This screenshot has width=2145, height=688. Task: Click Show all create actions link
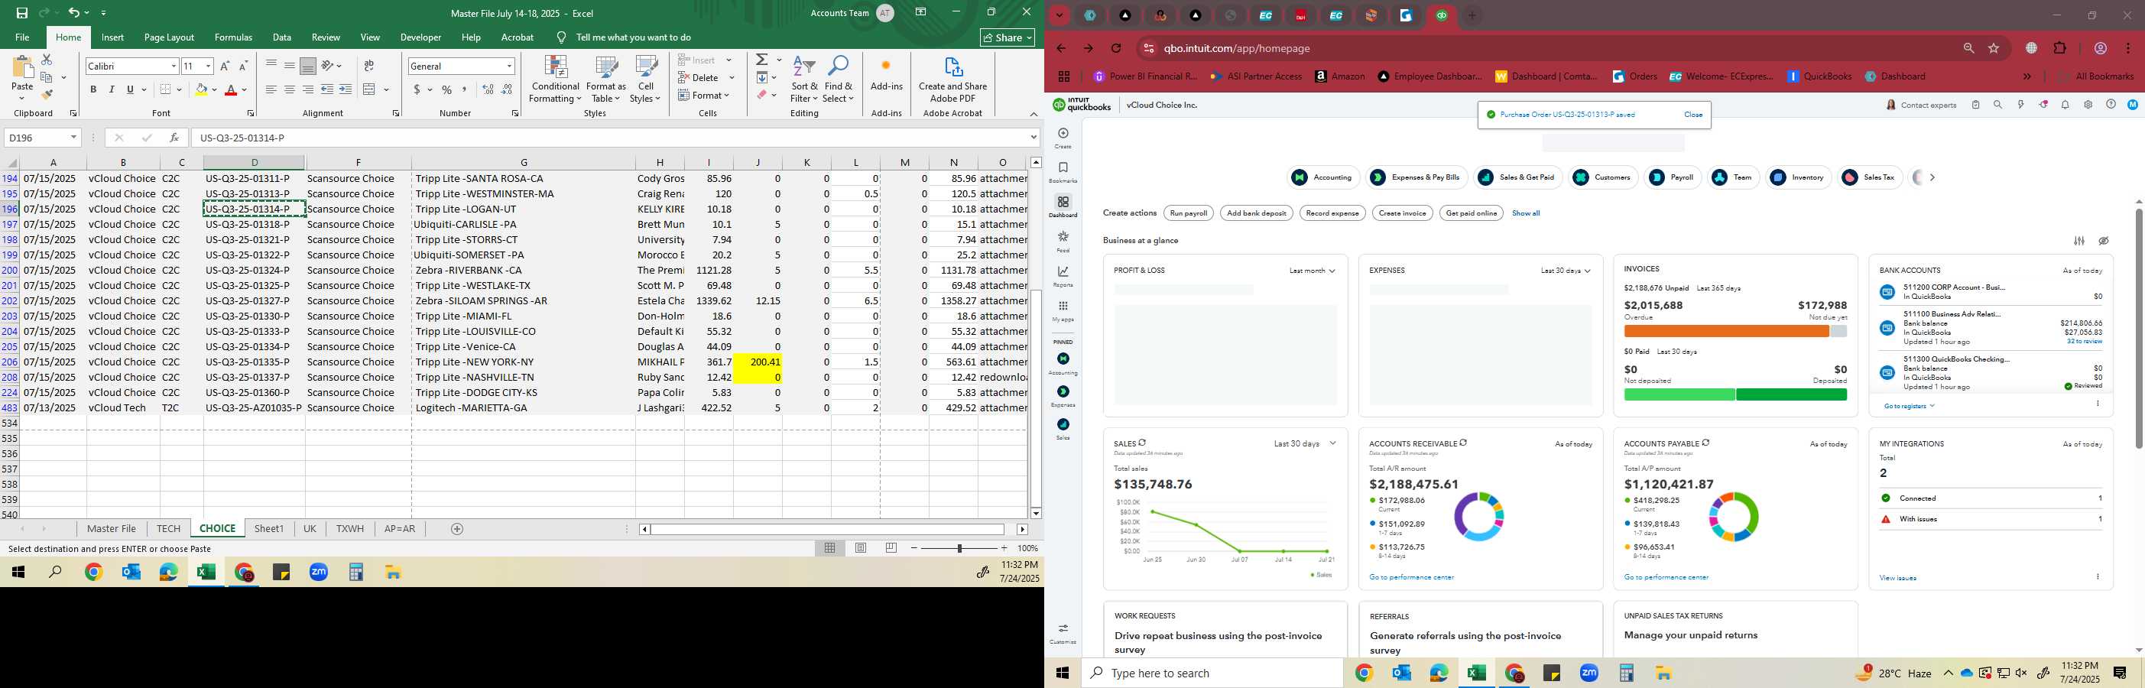[x=1526, y=213]
